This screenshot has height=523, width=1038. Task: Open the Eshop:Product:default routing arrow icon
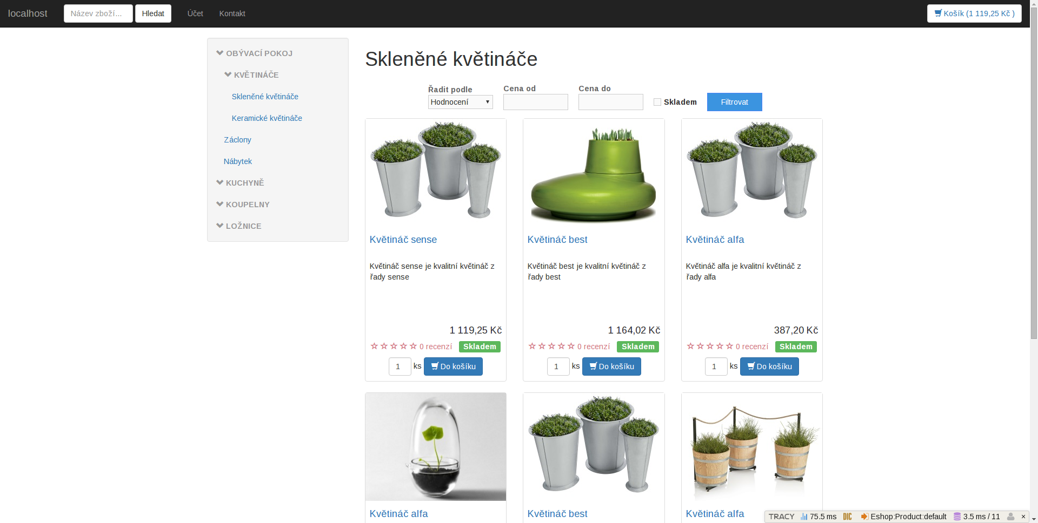864,517
